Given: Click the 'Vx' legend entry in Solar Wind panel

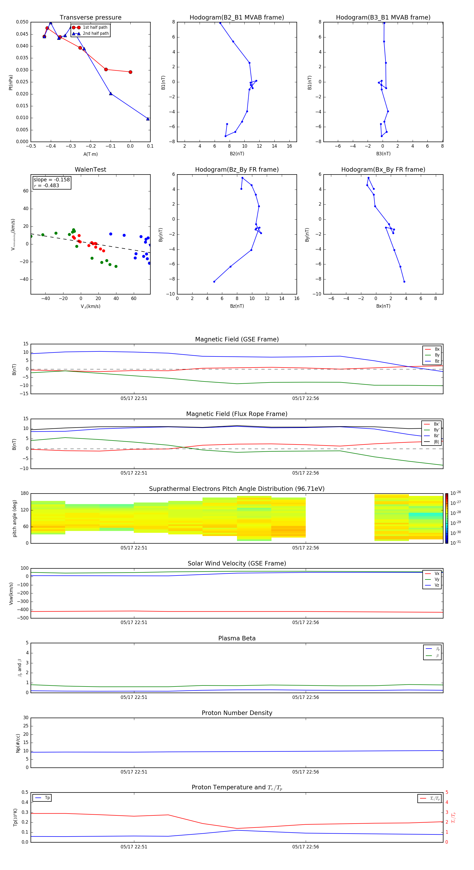Looking at the screenshot, I should tap(432, 573).
